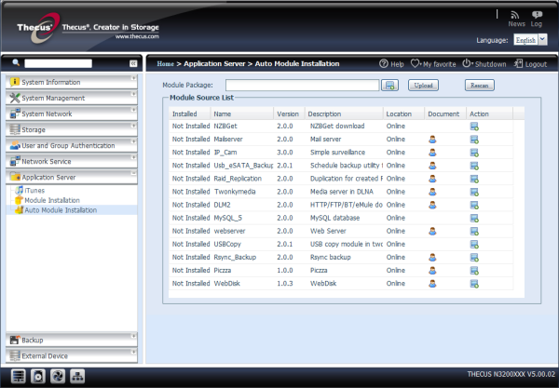Click the install action icon for WebDisk
The height and width of the screenshot is (388, 559).
tap(474, 283)
